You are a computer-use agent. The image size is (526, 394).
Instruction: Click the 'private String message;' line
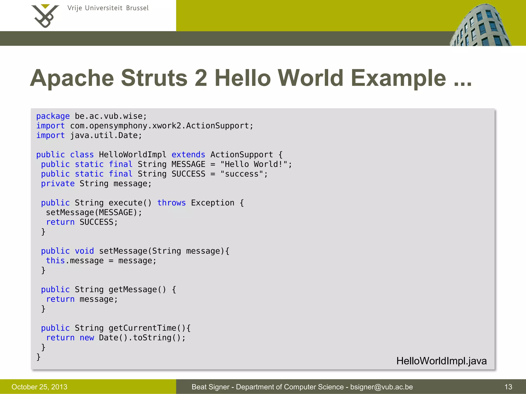pos(96,184)
